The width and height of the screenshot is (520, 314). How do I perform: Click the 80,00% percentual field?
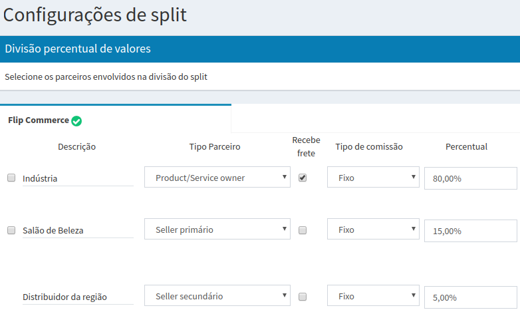pyautogui.click(x=470, y=178)
